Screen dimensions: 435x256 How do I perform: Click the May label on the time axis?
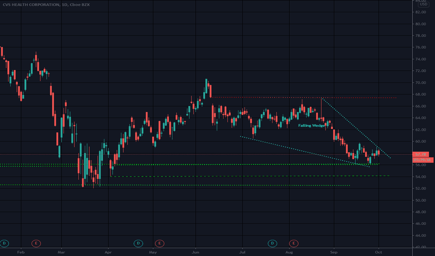point(153,252)
